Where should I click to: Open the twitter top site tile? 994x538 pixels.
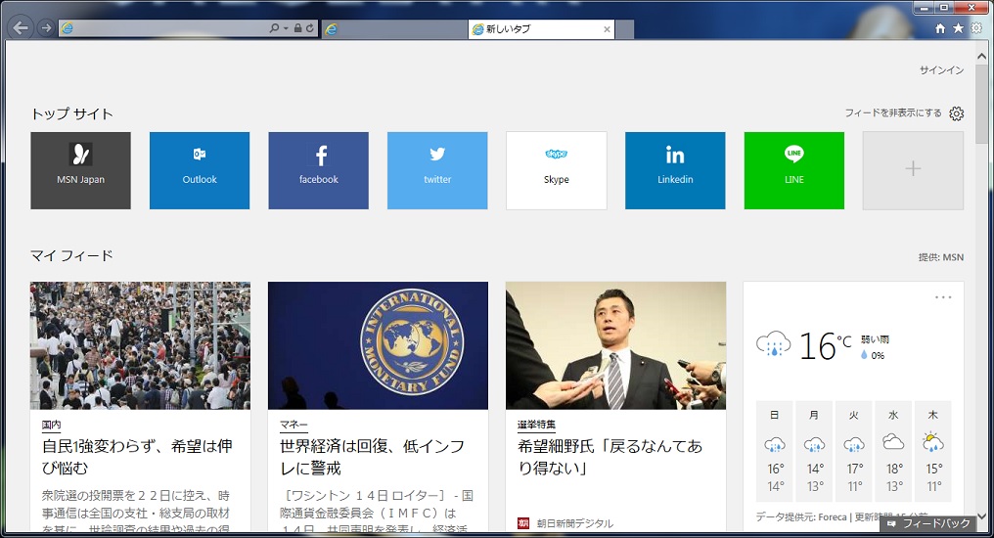(437, 170)
